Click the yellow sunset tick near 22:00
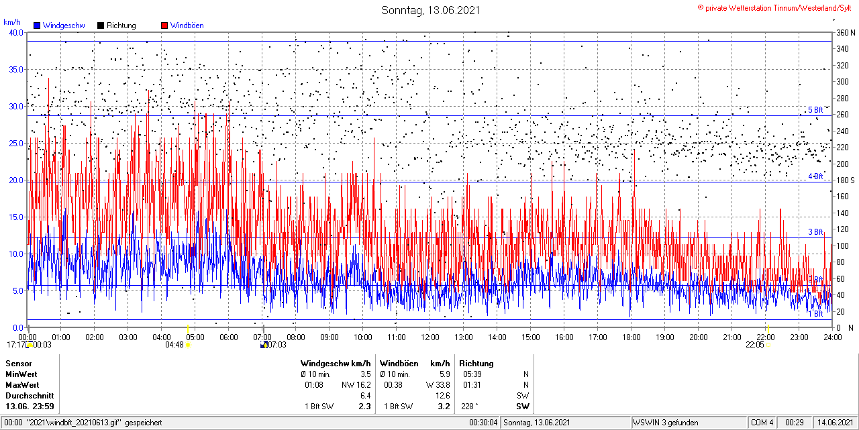Screen dimensions: 859x430 tap(768, 330)
